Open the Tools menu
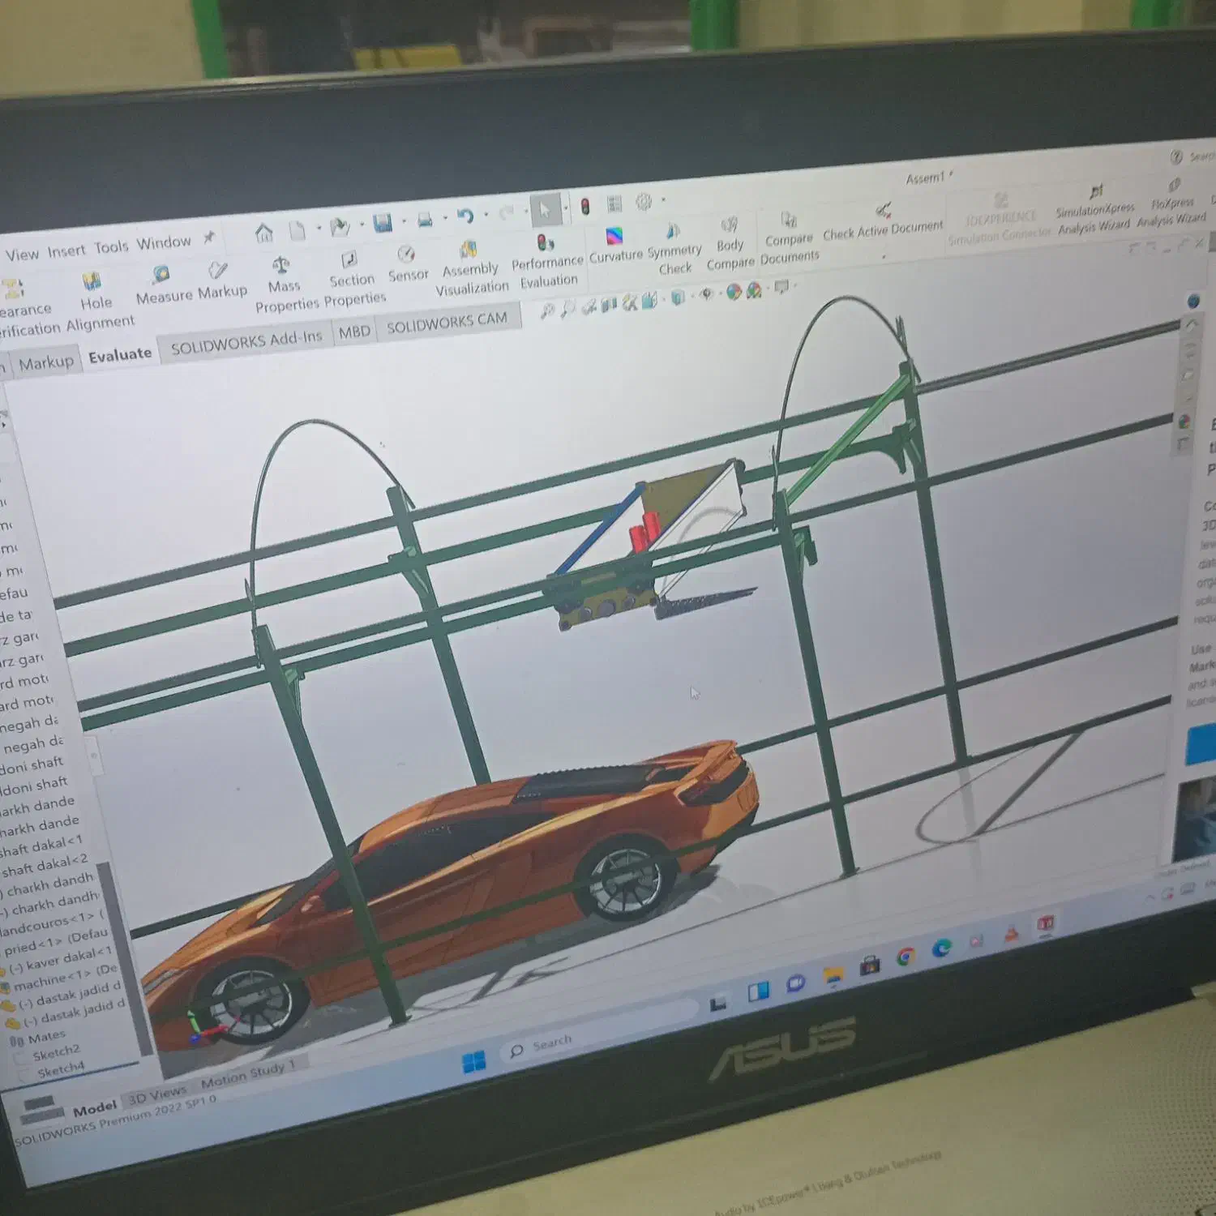Viewport: 1216px width, 1216px height. pyautogui.click(x=111, y=246)
